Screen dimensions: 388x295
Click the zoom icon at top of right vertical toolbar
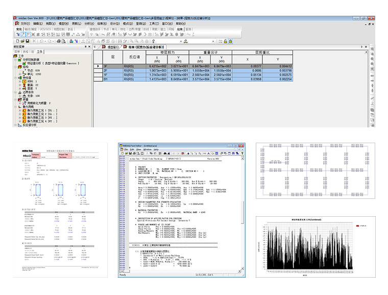pyautogui.click(x=372, y=49)
